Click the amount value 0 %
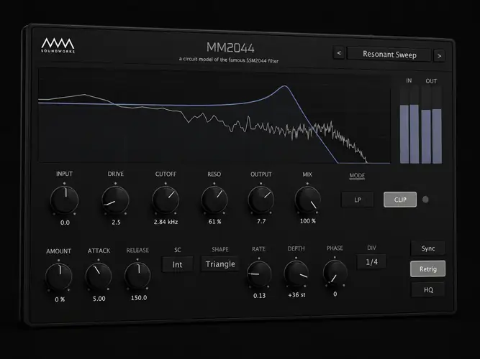 tap(60, 299)
